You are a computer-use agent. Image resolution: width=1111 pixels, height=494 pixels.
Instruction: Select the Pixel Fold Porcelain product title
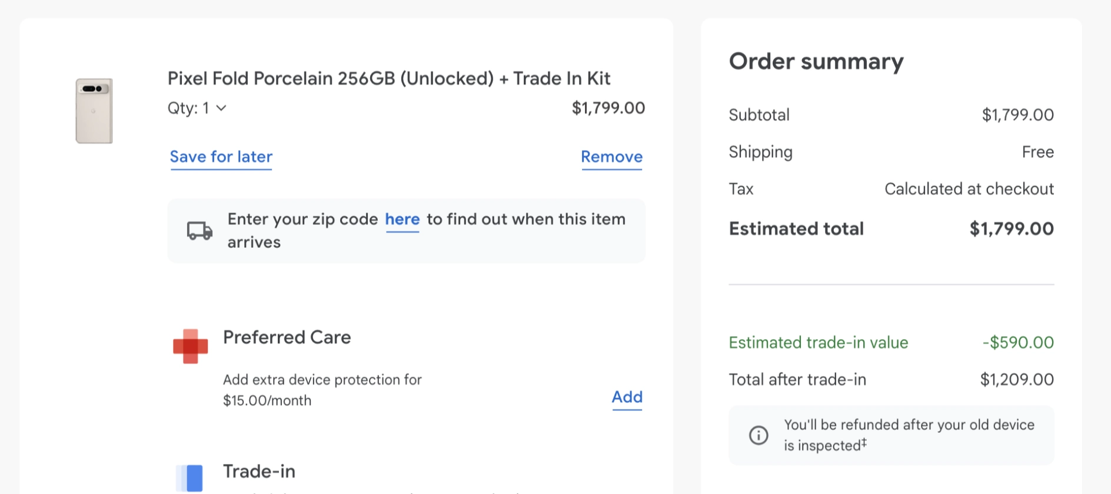click(389, 78)
